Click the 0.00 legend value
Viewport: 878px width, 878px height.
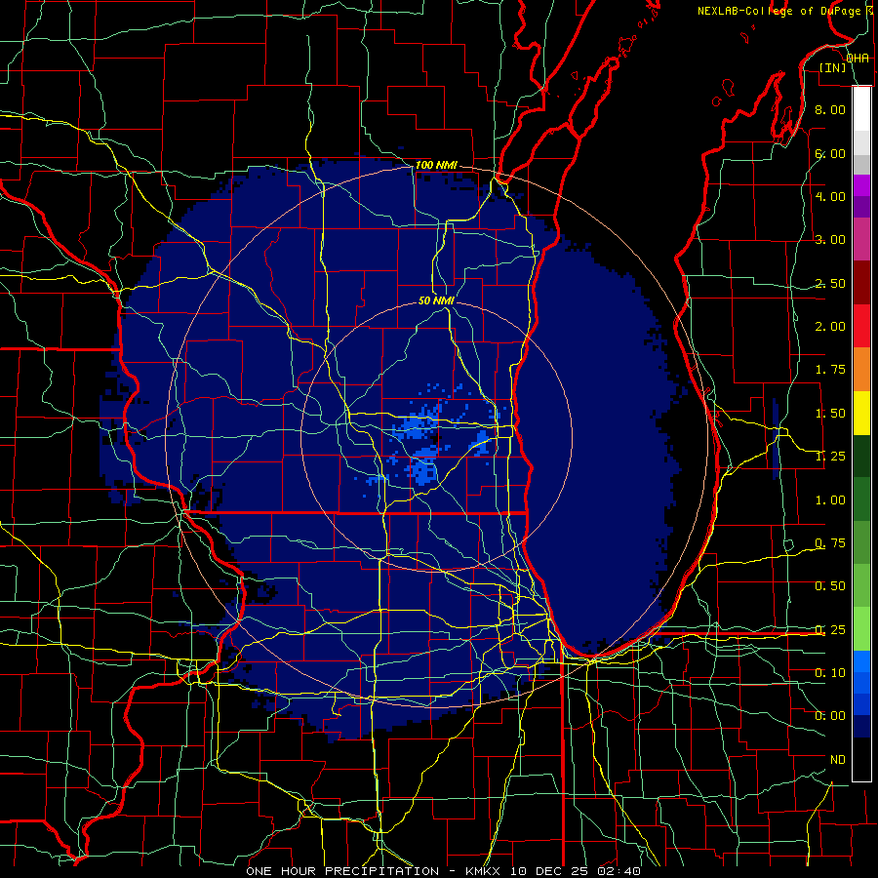coord(830,716)
